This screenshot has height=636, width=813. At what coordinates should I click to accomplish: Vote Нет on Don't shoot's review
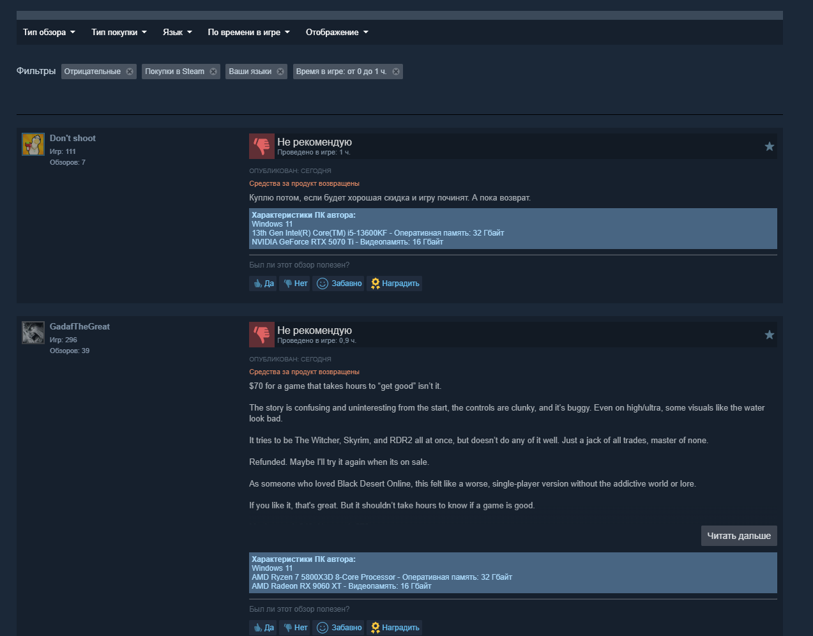tap(295, 284)
